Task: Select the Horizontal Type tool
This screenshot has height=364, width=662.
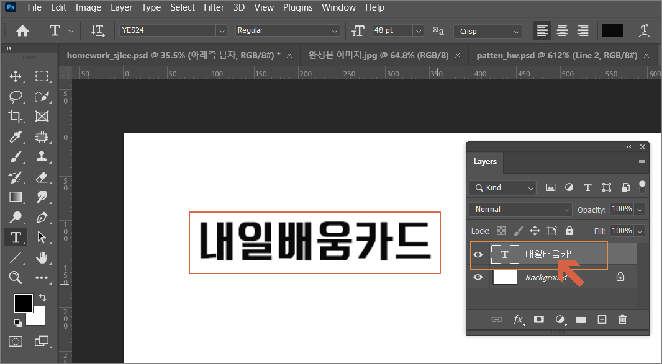Action: pos(16,237)
